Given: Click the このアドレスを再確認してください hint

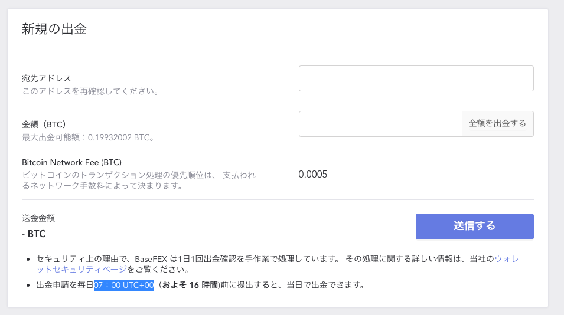Looking at the screenshot, I should point(90,91).
